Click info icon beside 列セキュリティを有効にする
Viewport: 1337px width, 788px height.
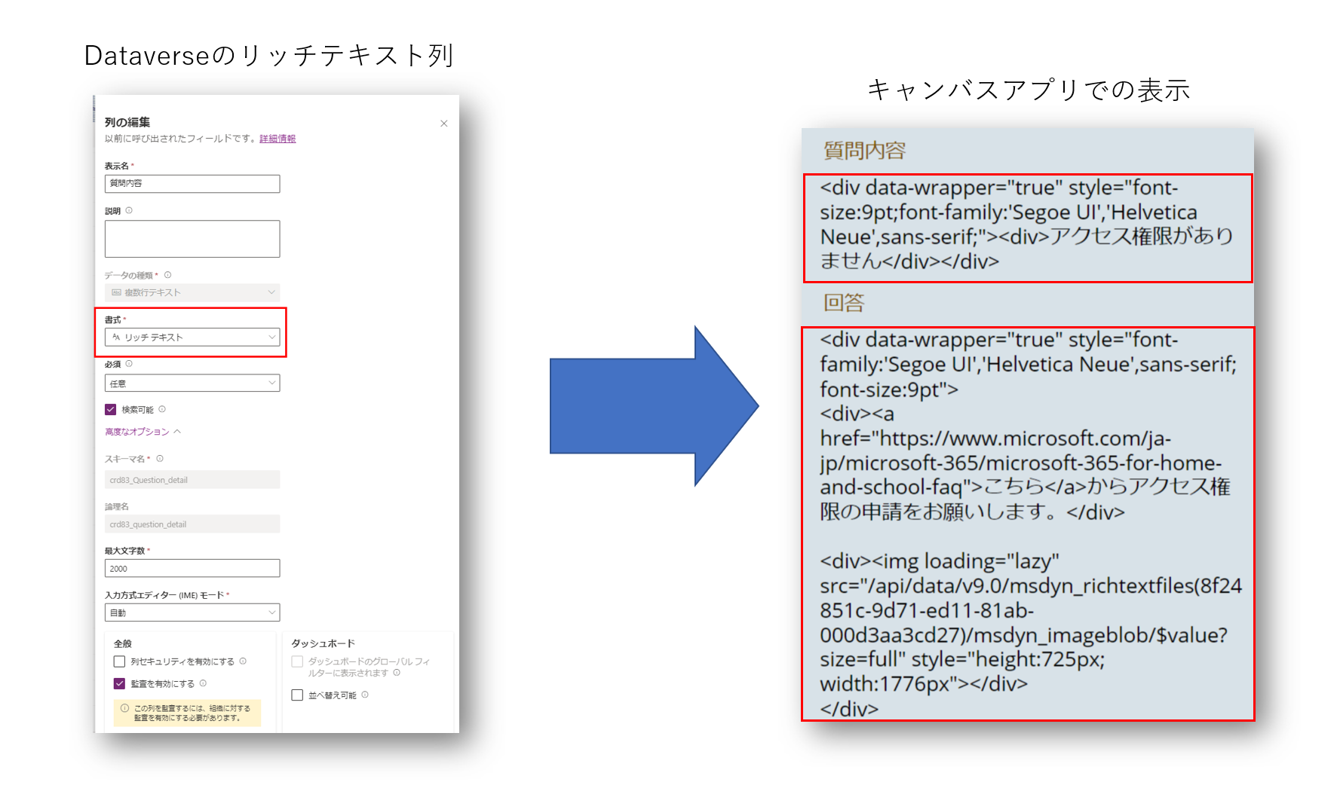[243, 661]
